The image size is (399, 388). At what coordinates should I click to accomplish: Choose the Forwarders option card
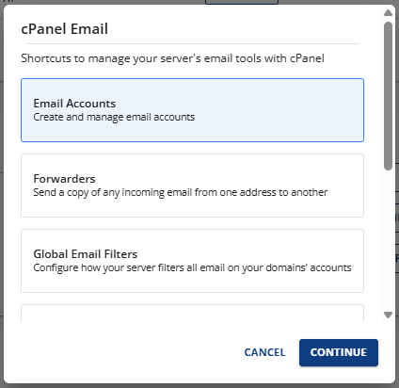tap(192, 186)
